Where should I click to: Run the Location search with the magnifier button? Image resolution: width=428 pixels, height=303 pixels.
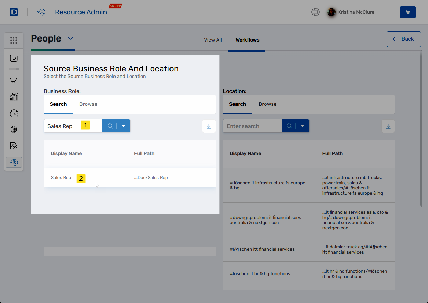click(x=289, y=126)
